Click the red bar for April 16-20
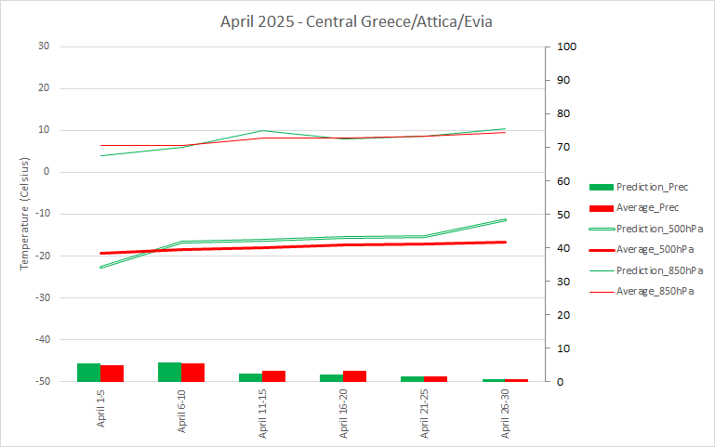 354,375
